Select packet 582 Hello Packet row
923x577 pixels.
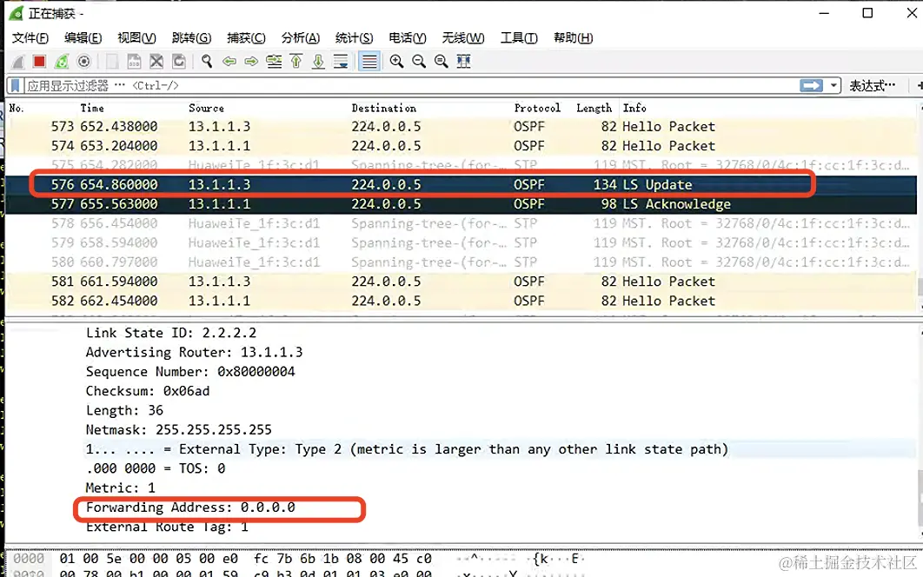[461, 301]
